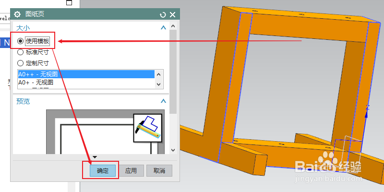The width and height of the screenshot is (384, 192).
Task: Click the drafting ruler icon in preview
Action: coord(148,128)
